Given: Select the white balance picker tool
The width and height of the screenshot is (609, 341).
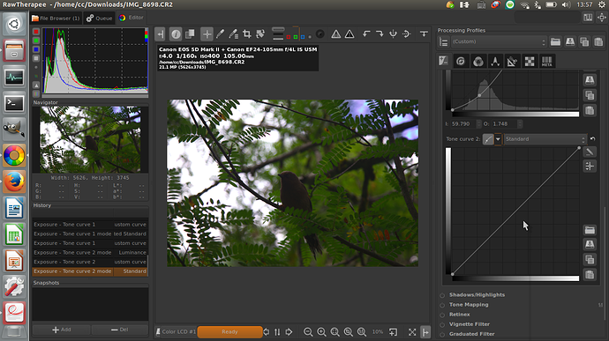Looking at the screenshot, I should (x=221, y=34).
